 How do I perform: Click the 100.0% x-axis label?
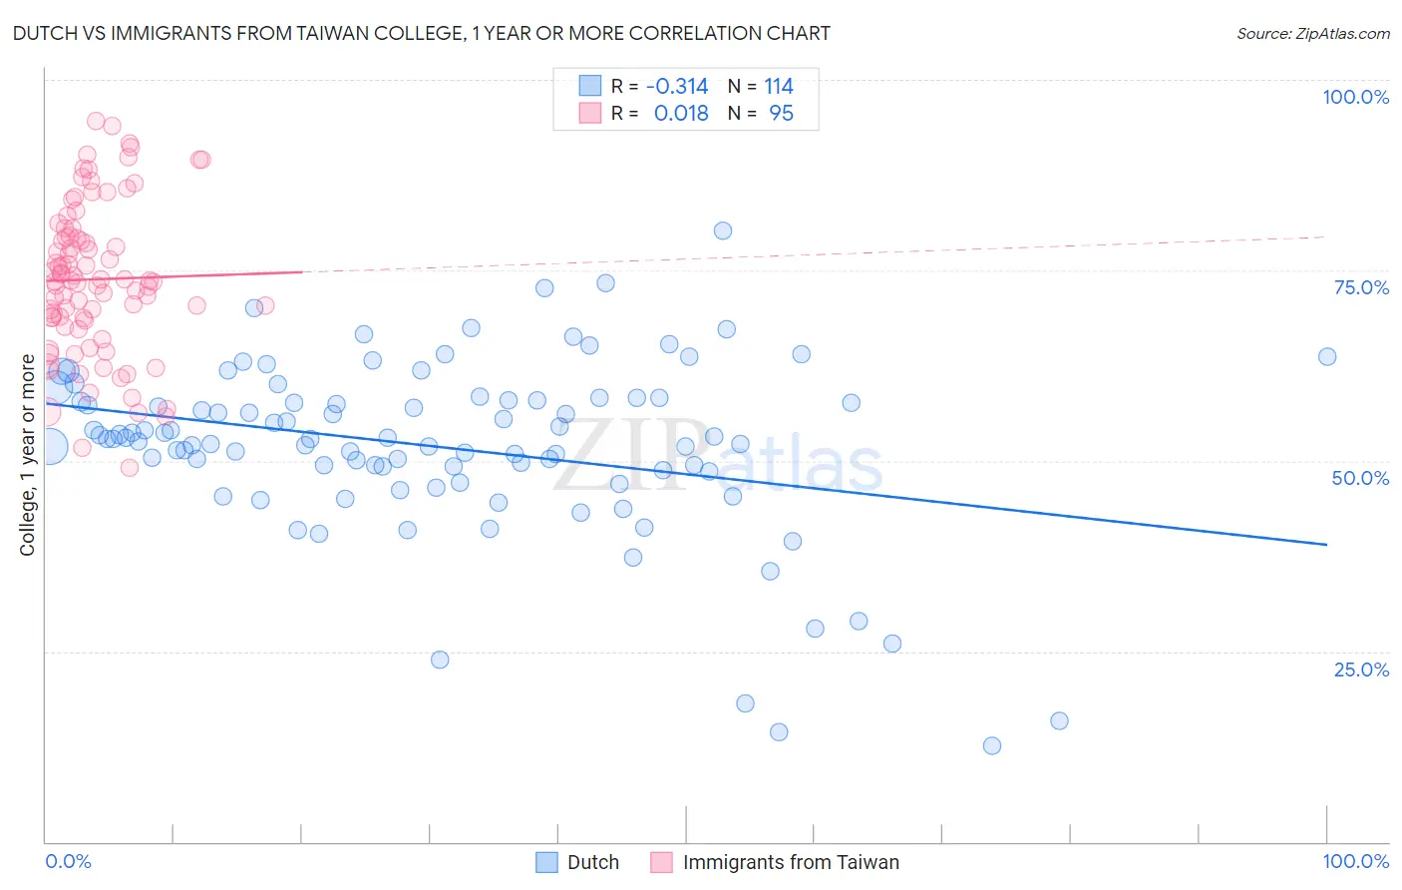tap(1356, 861)
